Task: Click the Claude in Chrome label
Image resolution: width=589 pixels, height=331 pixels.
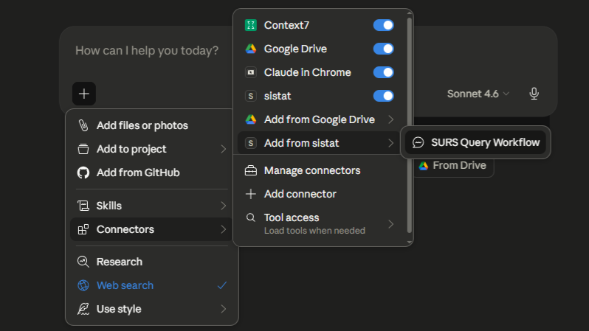Action: (x=308, y=72)
